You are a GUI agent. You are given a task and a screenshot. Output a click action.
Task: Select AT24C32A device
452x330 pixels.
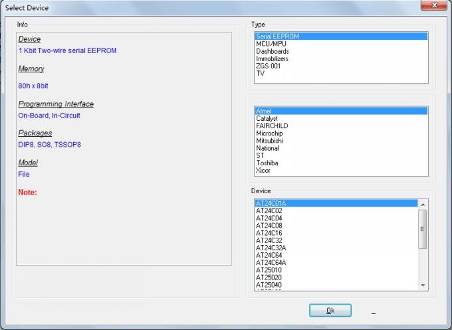tap(336, 248)
